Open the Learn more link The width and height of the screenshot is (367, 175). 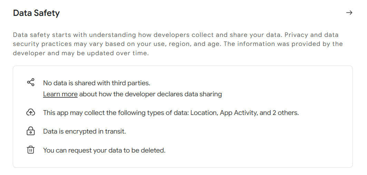click(60, 94)
